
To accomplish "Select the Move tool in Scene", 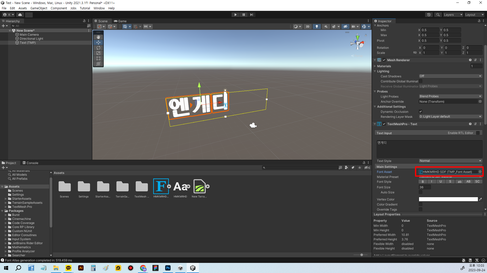I will click(98, 42).
